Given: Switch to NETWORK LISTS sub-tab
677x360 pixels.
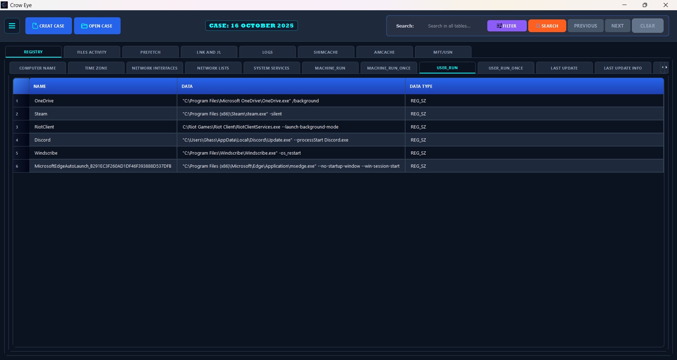Looking at the screenshot, I should coord(213,68).
